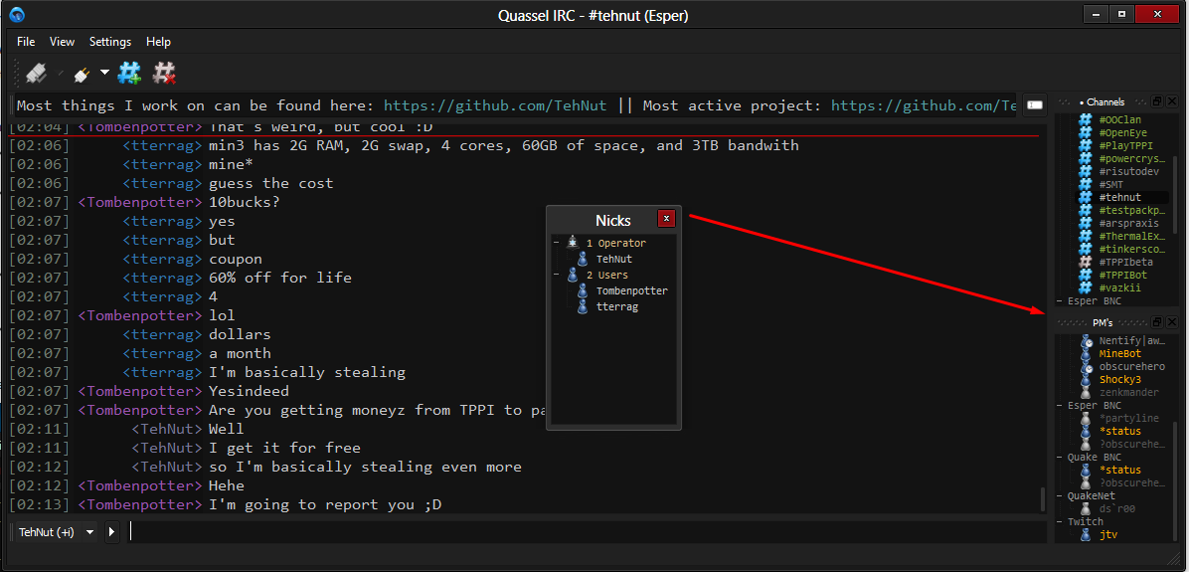This screenshot has width=1189, height=572.
Task: Click the Disconnect from IRC toolbar icon
Action: coord(81,74)
